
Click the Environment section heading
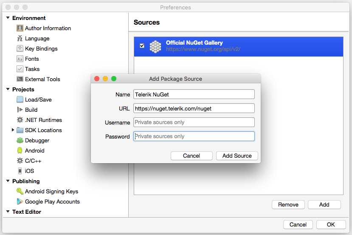(x=29, y=18)
